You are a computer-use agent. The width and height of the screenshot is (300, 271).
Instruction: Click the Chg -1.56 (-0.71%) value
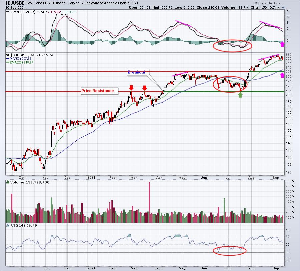(x=266, y=7)
